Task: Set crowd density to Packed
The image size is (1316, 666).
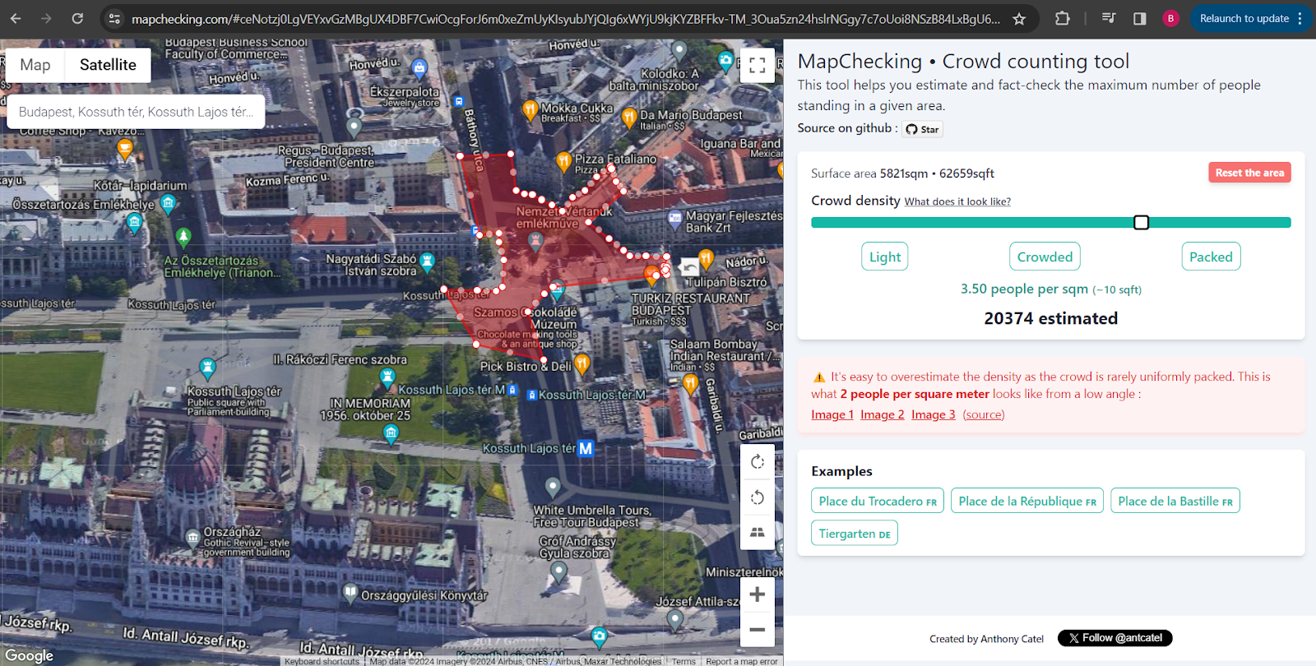Action: coord(1211,257)
